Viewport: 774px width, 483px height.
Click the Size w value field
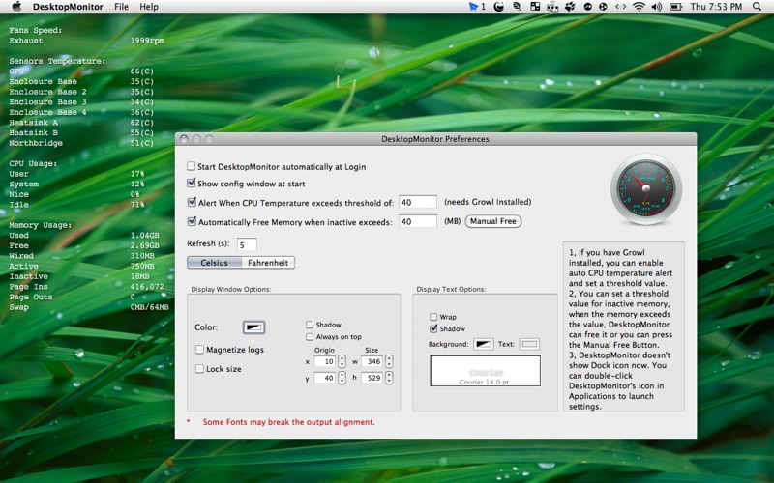[x=372, y=361]
